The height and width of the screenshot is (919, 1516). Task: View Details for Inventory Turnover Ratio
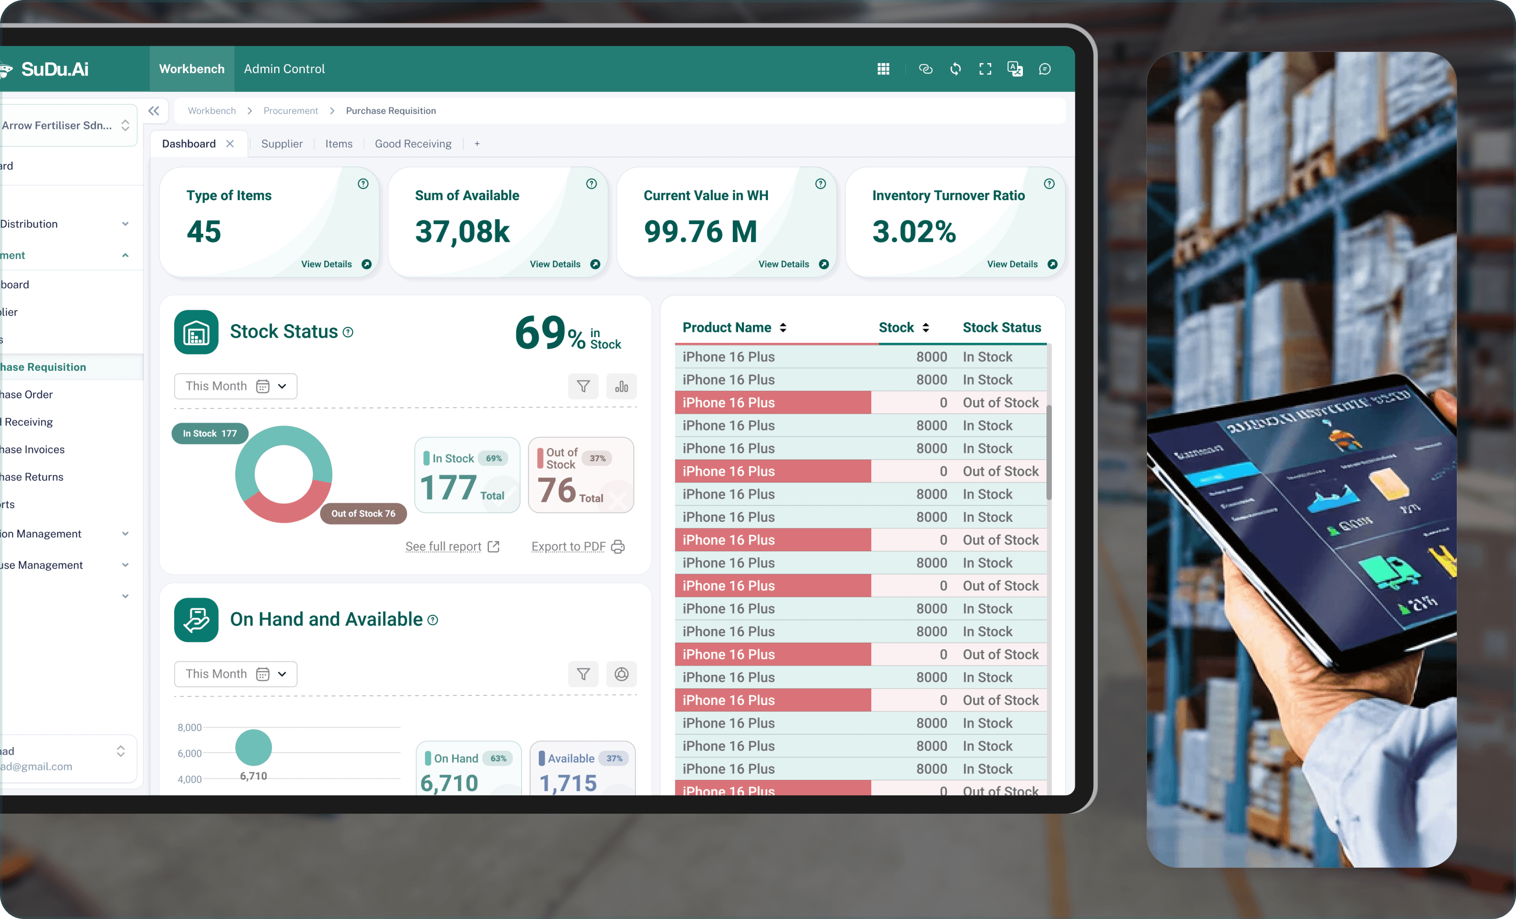point(1022,264)
